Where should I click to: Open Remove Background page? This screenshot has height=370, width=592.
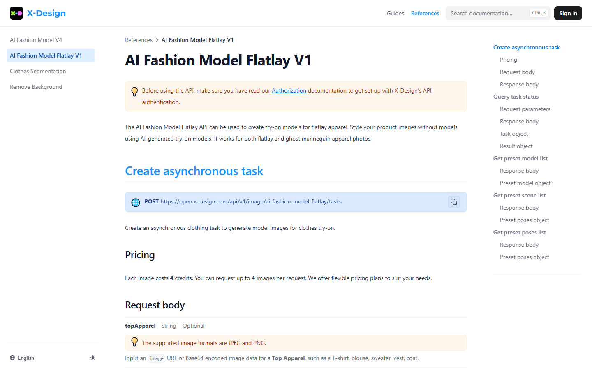51,87
